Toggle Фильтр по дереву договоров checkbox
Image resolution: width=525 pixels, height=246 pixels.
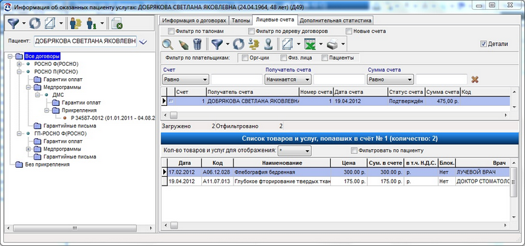251,31
